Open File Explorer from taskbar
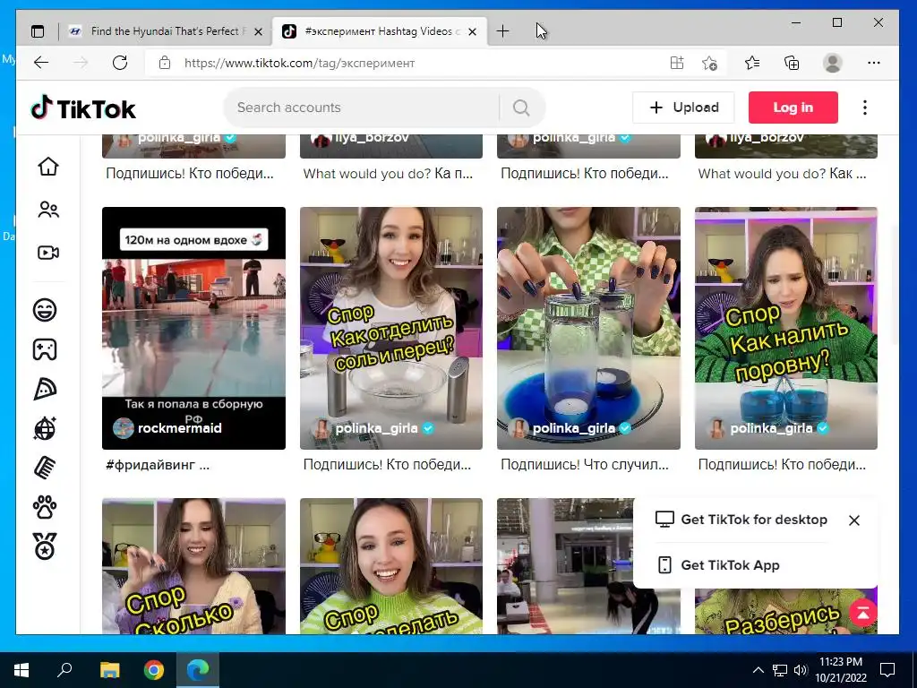This screenshot has height=688, width=917. (109, 670)
